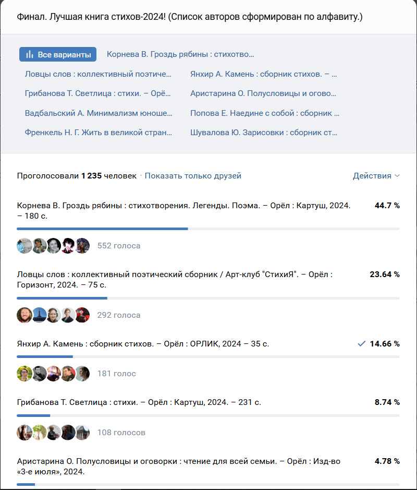
Task: Filter by Корнева В. Гроздь рябины tab
Action: pos(180,54)
